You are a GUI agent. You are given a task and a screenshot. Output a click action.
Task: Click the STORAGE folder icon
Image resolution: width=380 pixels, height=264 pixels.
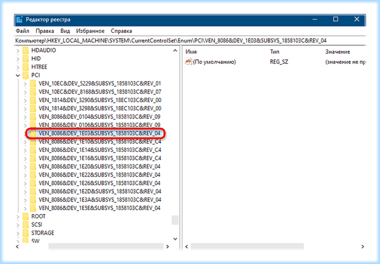(25, 233)
